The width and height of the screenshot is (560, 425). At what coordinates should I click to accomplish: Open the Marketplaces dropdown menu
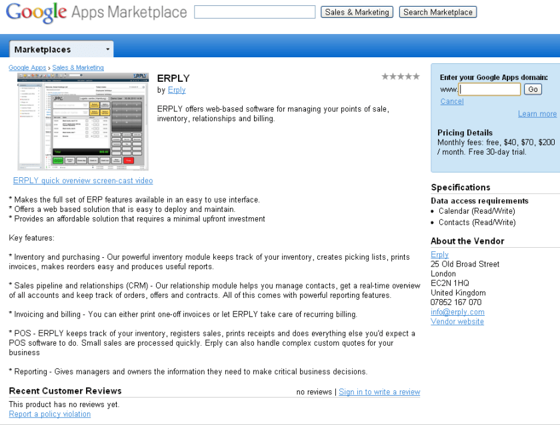pos(61,49)
